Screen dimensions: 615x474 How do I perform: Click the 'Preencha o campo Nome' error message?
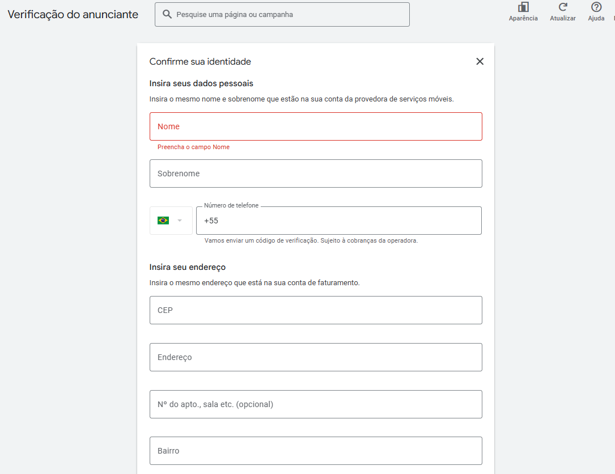[193, 147]
